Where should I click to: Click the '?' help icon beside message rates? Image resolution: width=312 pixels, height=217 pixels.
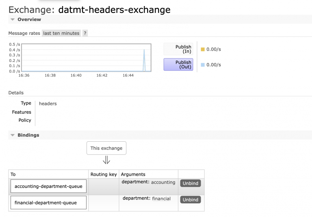[85, 33]
